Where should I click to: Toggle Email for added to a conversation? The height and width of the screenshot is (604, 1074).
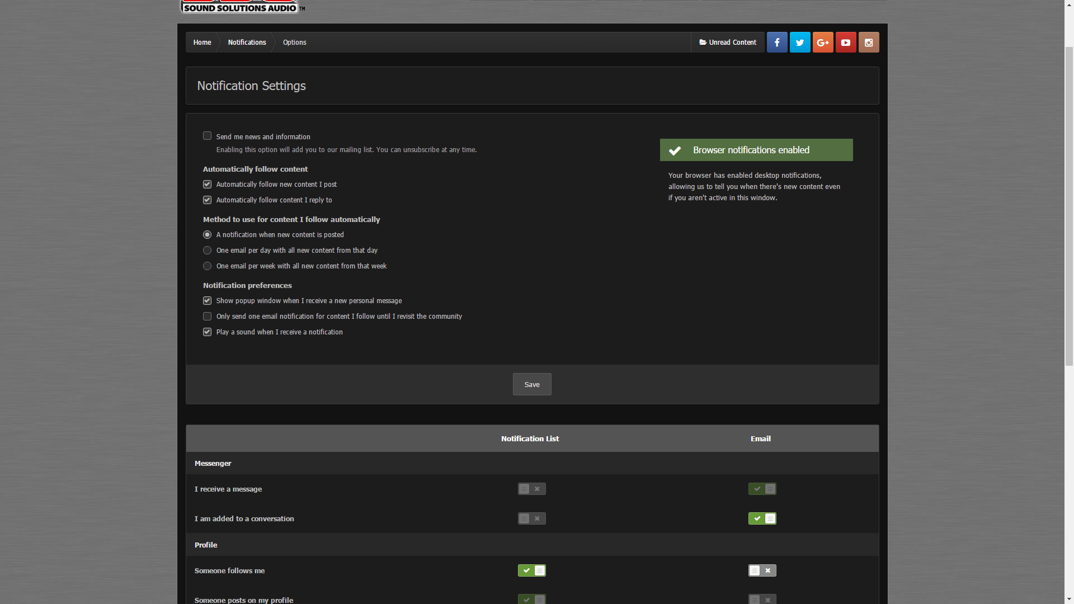[x=762, y=518]
